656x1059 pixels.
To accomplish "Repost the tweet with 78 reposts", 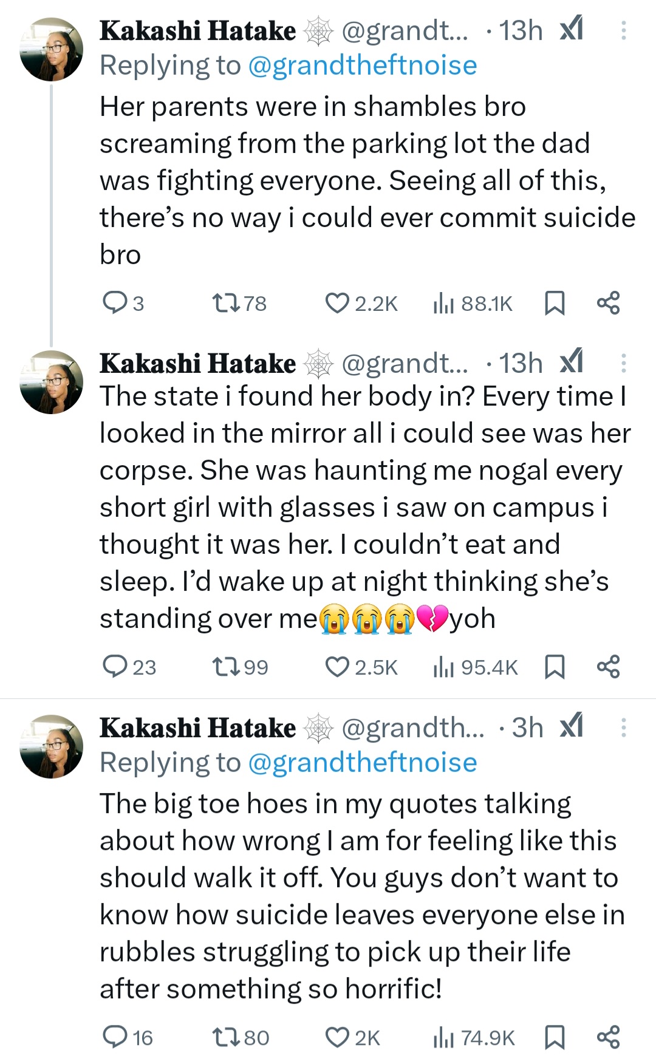I will 226,302.
